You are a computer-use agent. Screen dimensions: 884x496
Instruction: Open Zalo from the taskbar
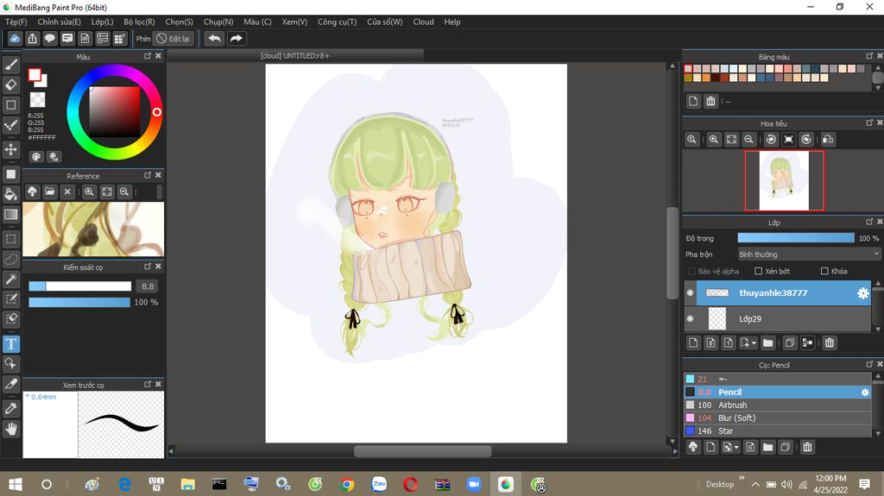point(379,484)
